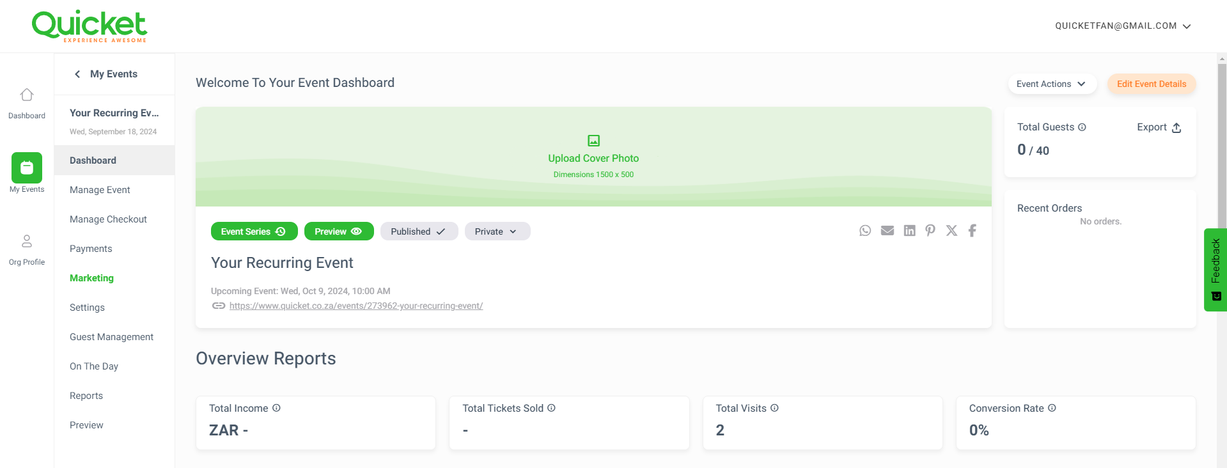Select Guest Management in sidebar
Image resolution: width=1227 pixels, height=468 pixels.
[111, 337]
